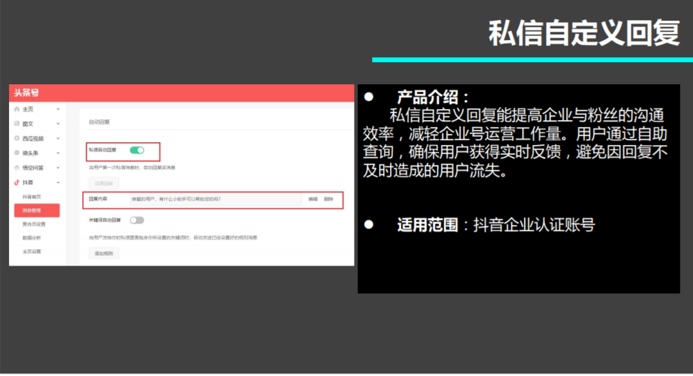693x376 pixels.
Task: Expand the 西瓜视频 menu arrow
Action: coord(58,138)
